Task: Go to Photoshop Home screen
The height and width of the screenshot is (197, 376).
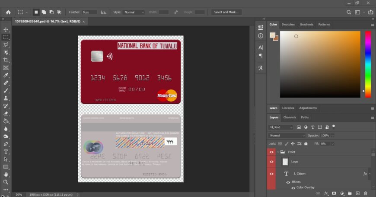Action: 8,12
